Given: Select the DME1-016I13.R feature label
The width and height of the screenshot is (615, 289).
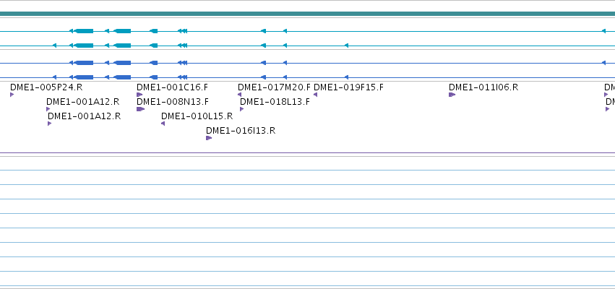Looking at the screenshot, I should coord(241,131).
